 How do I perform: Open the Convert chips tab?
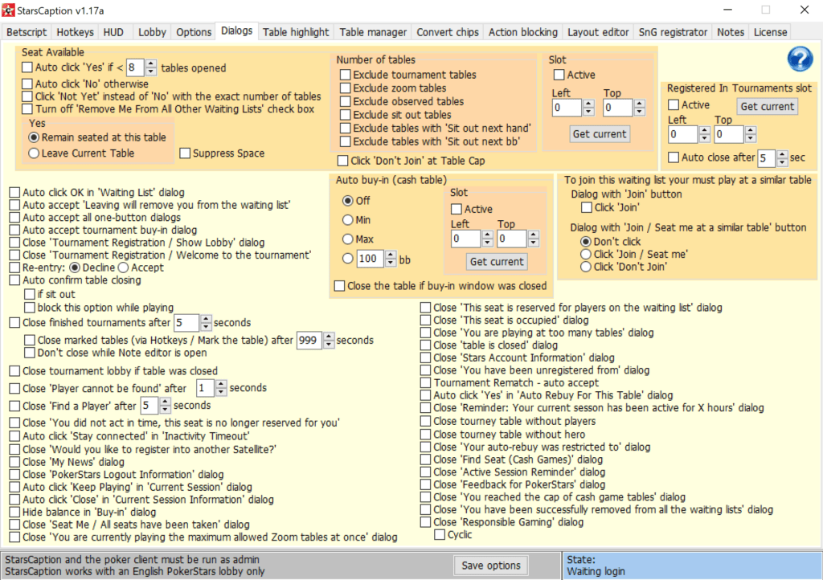[447, 32]
